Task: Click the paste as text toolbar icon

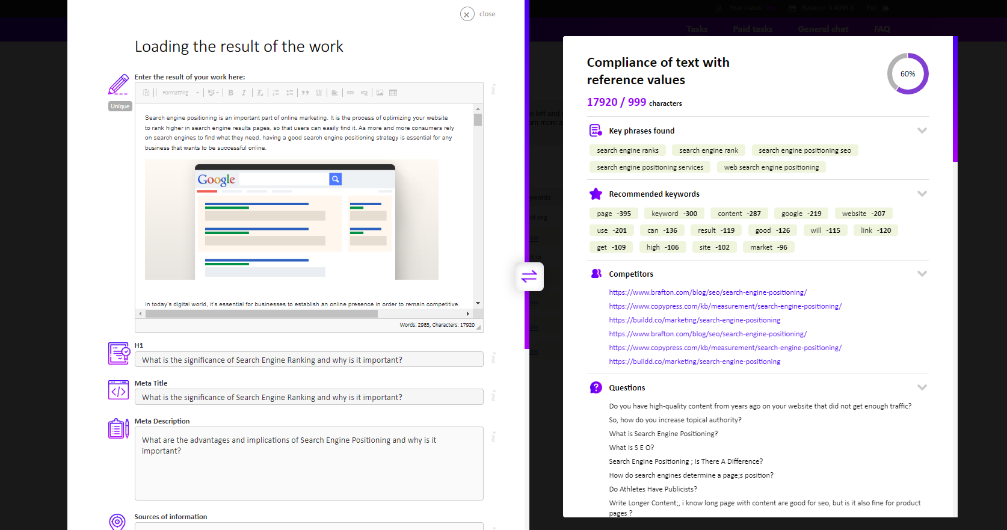Action: click(146, 93)
